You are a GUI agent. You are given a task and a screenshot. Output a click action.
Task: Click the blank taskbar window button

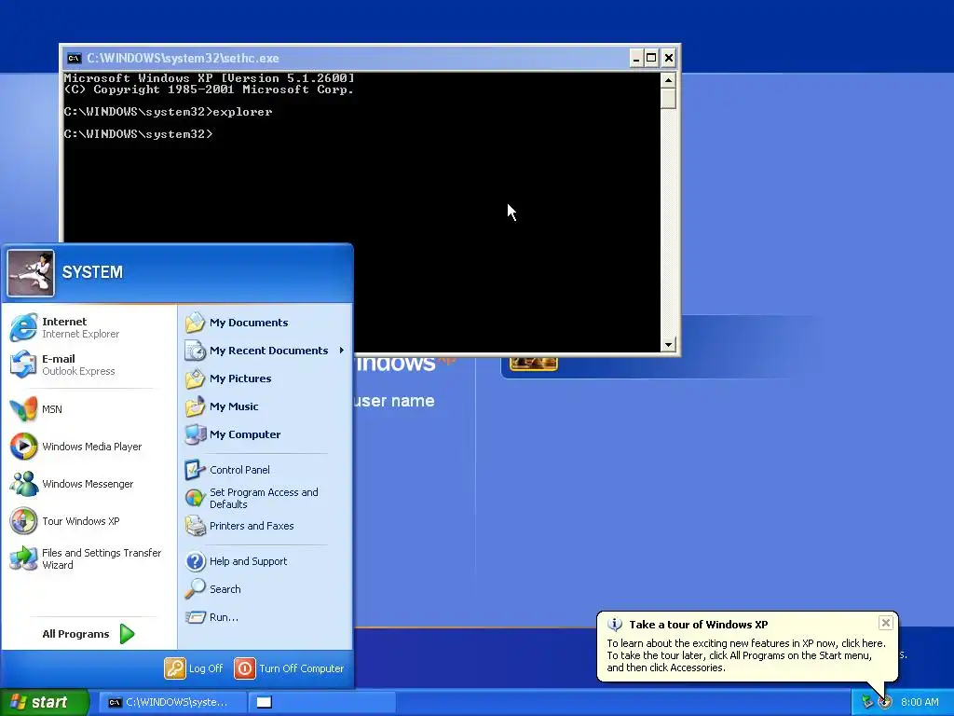click(321, 702)
